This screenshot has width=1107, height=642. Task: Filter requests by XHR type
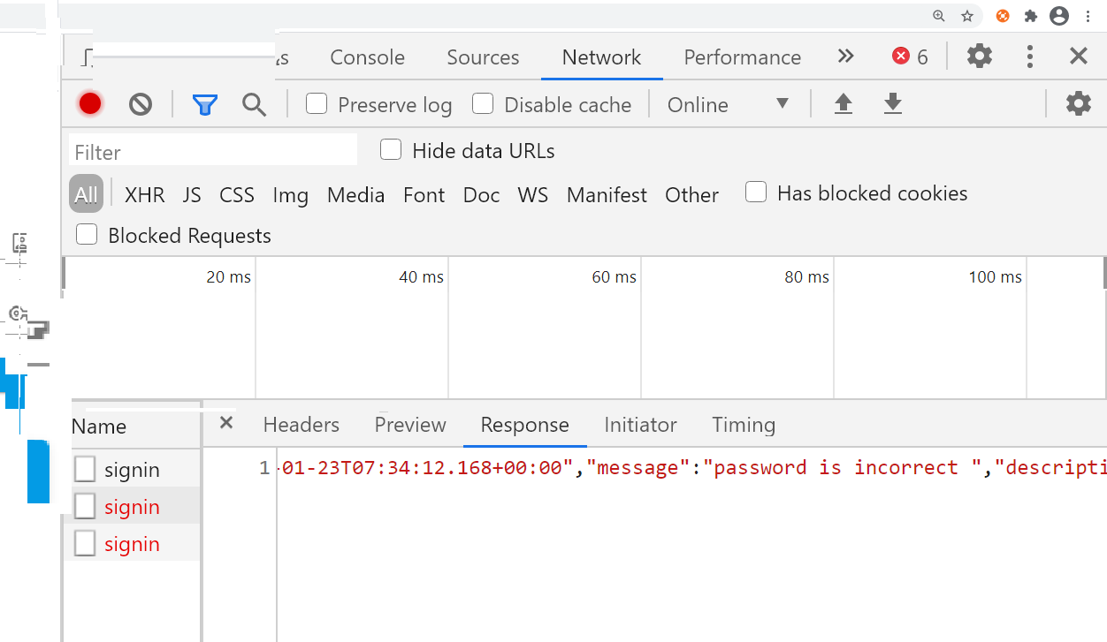[144, 195]
